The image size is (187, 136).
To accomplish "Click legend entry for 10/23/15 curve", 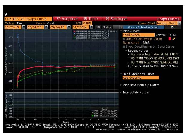I will (96, 31).
